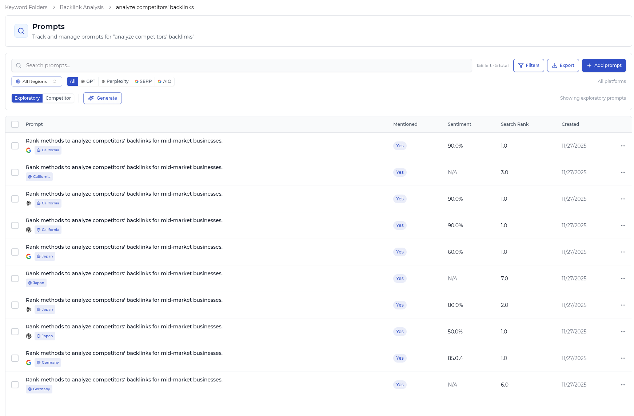Viewport: 634px width, 416px height.
Task: Select the Perplexity platform tab
Action: click(115, 81)
